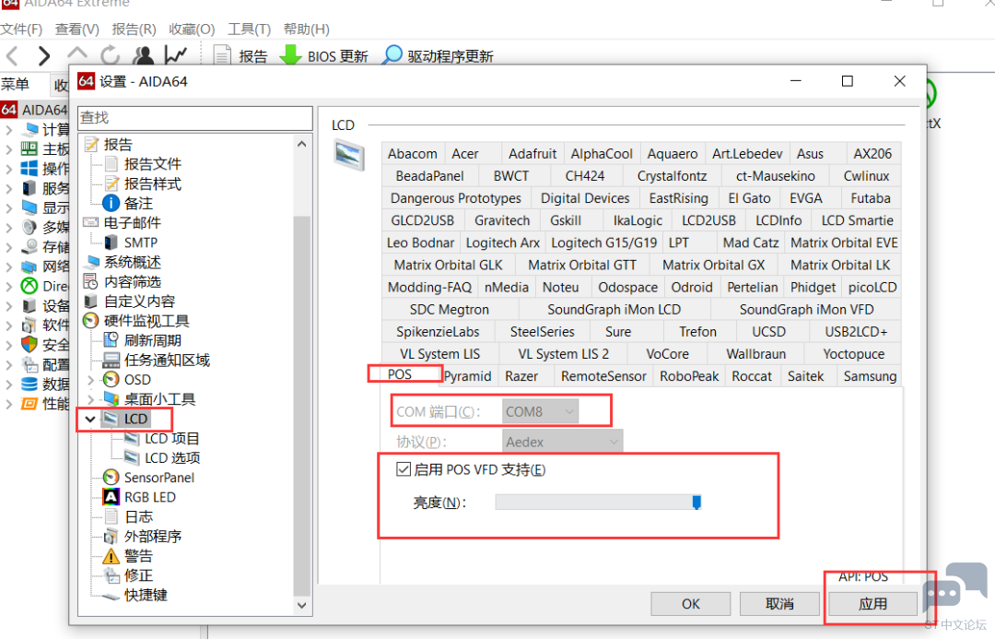Switch to the Samsung tab
Screen dimensions: 995x639
870,376
